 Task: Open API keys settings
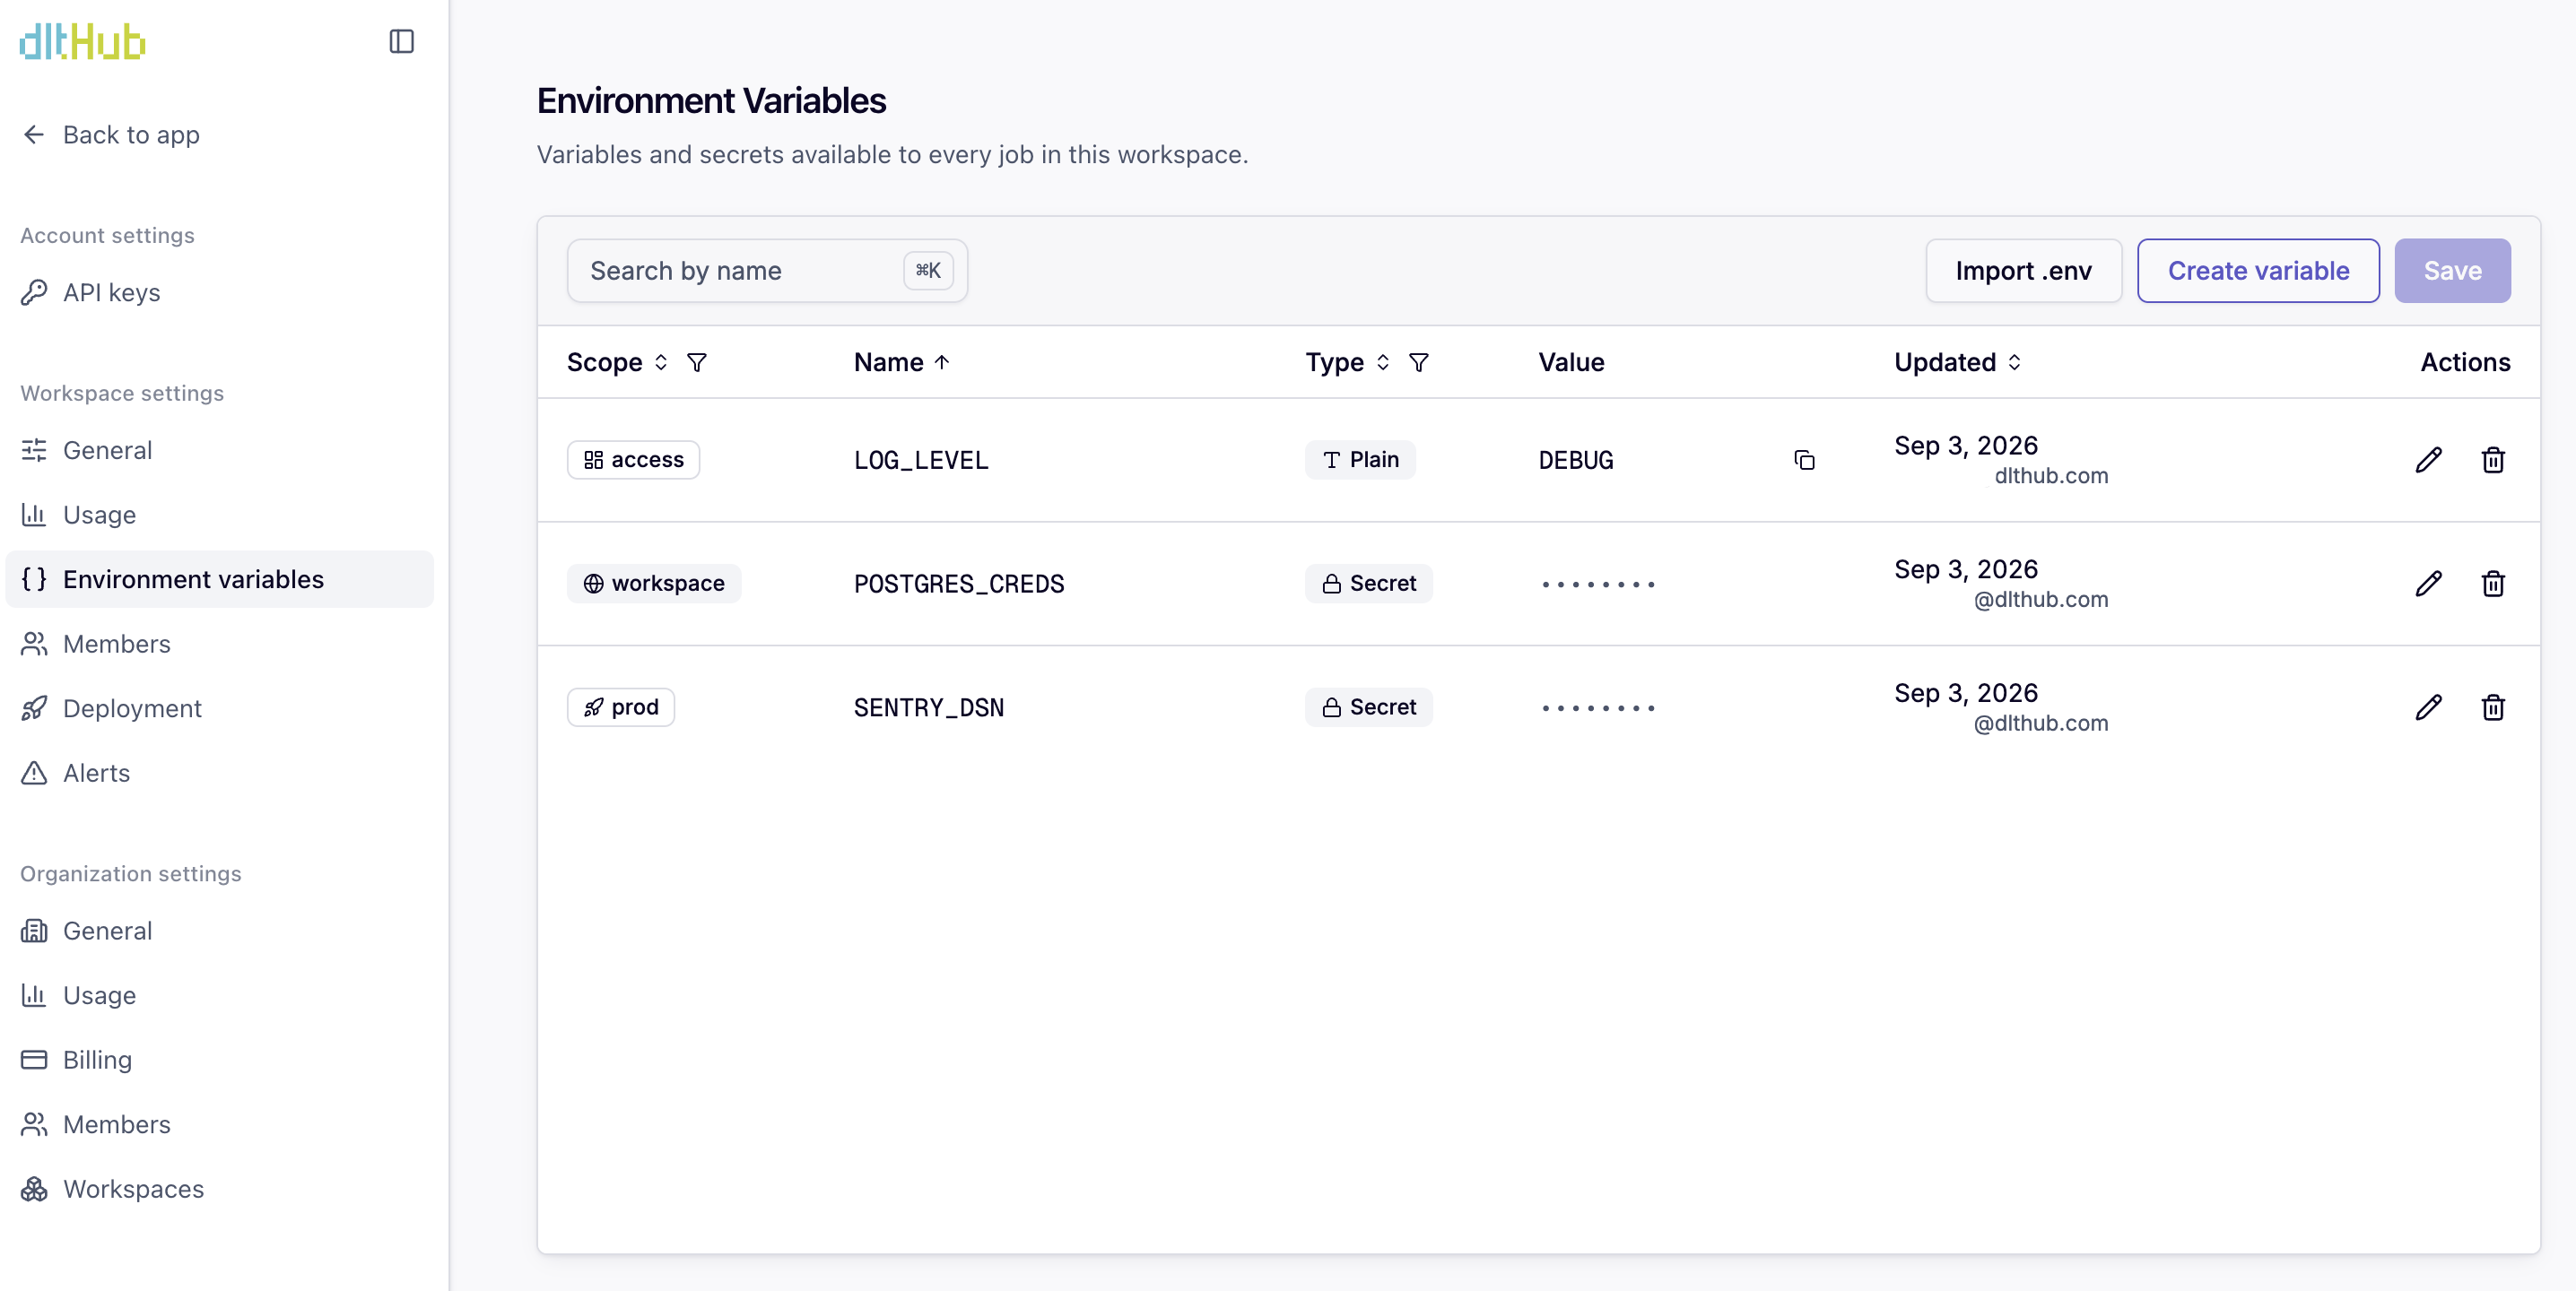tap(220, 293)
